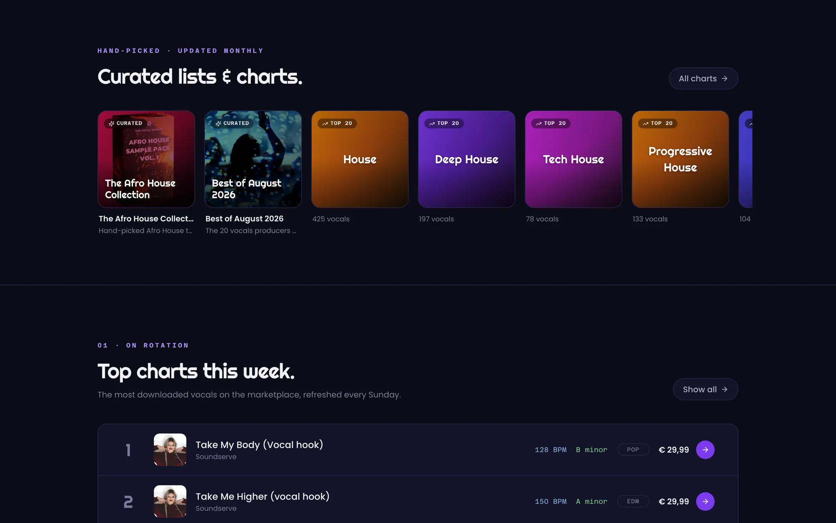Open the All charts page
The image size is (836, 523).
[703, 78]
